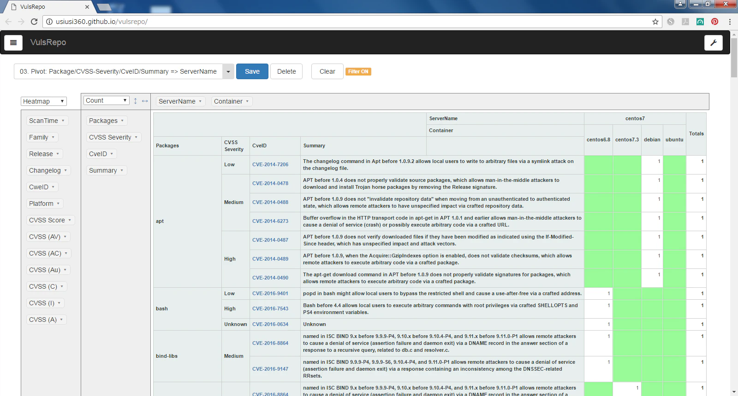Open the CVE-2014-0489 link
Viewport: 738px width, 396px height.
point(270,259)
